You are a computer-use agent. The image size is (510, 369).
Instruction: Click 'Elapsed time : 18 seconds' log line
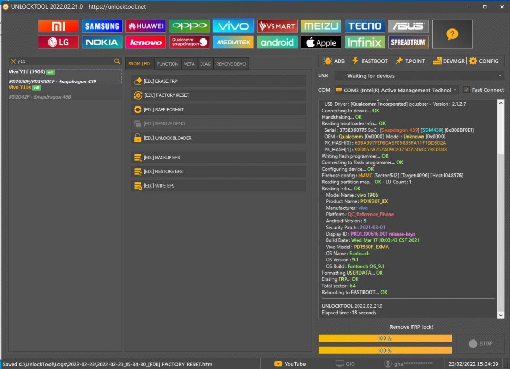coord(349,313)
